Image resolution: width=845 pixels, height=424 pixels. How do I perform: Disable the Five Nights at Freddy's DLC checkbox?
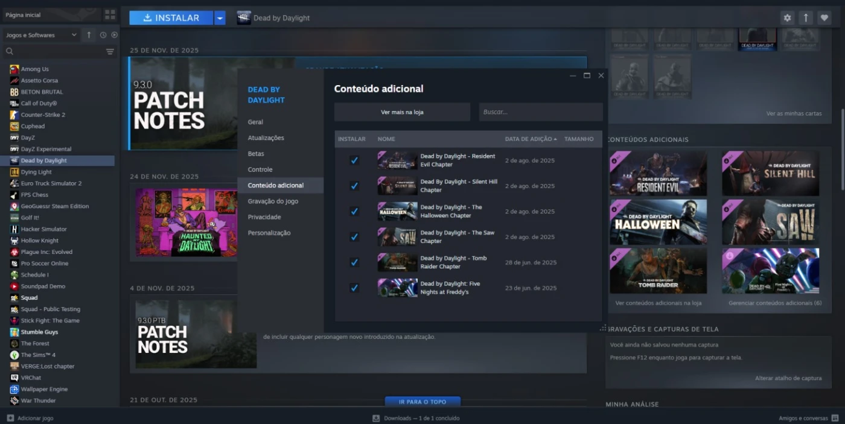[x=354, y=288]
